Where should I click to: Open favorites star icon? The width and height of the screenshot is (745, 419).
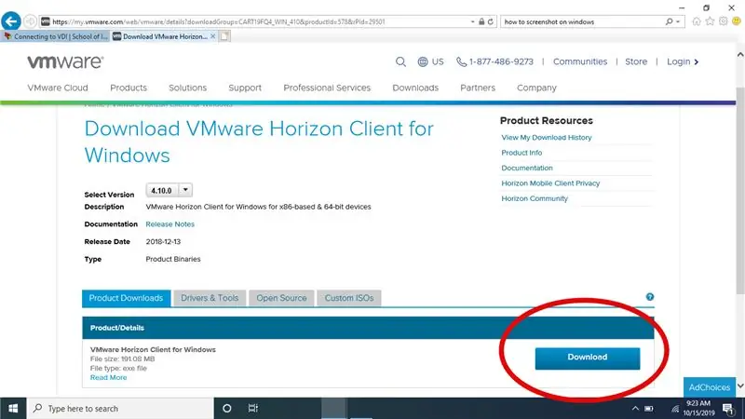click(710, 21)
